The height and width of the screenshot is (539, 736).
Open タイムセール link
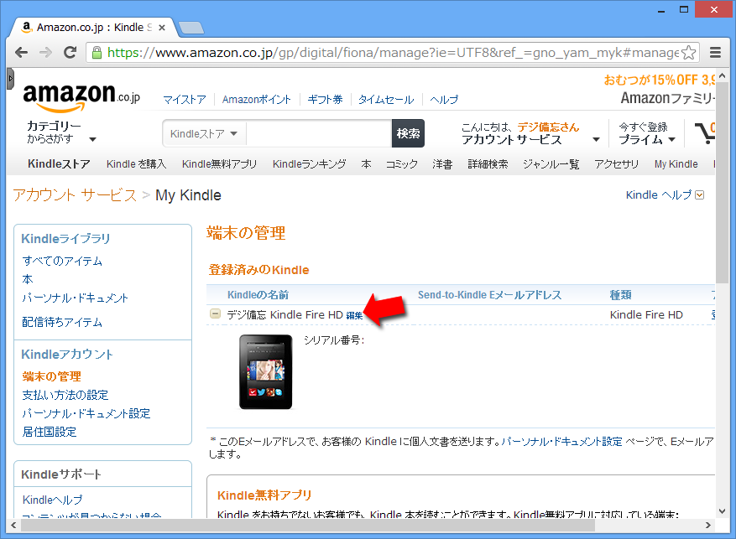point(386,100)
